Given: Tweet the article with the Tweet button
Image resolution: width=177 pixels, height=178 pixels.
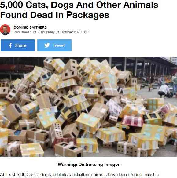Looking at the screenshot, I should pos(54,45).
